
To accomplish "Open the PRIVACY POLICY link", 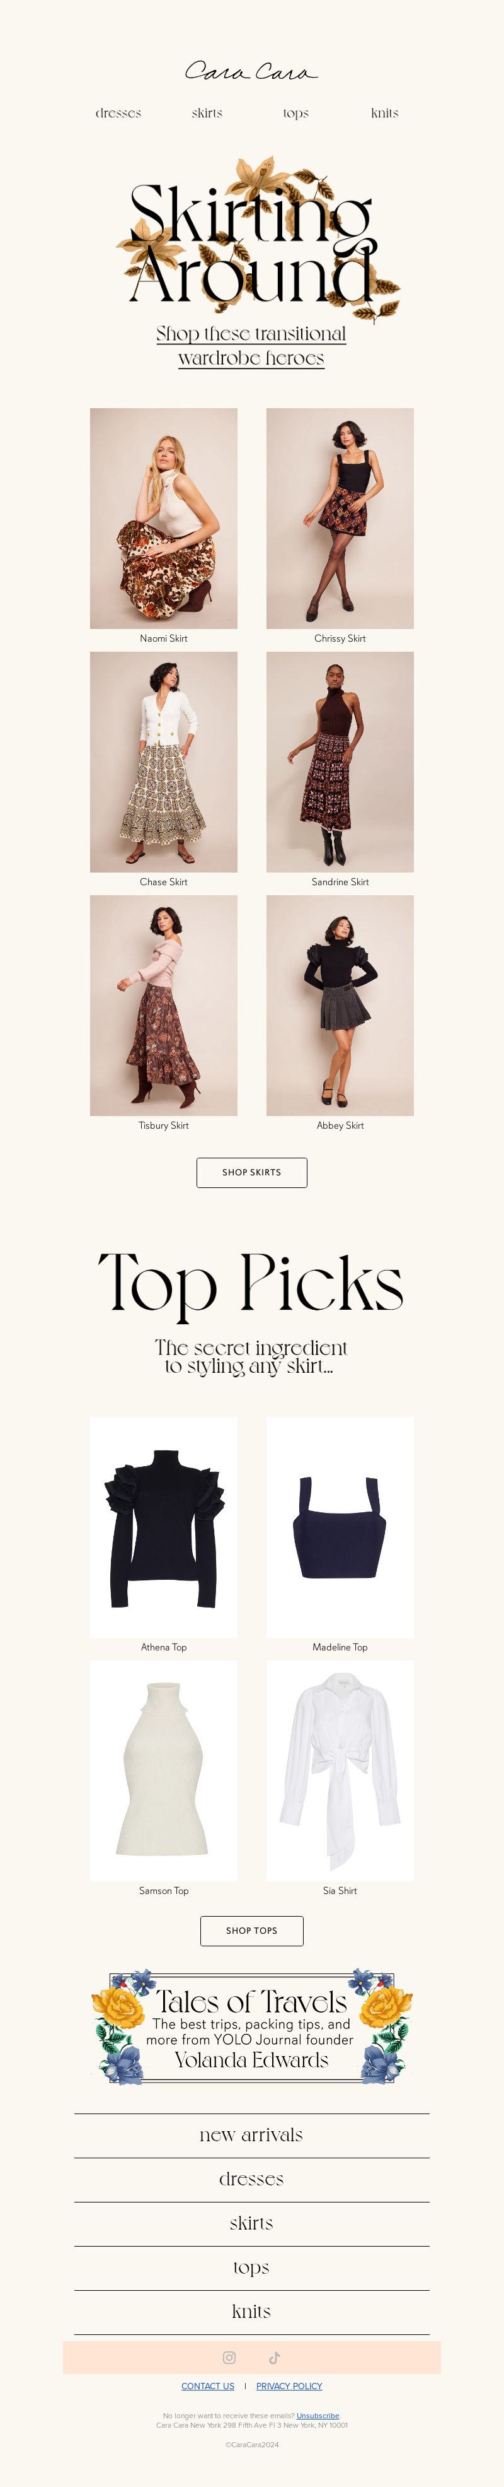I will pyautogui.click(x=289, y=2385).
